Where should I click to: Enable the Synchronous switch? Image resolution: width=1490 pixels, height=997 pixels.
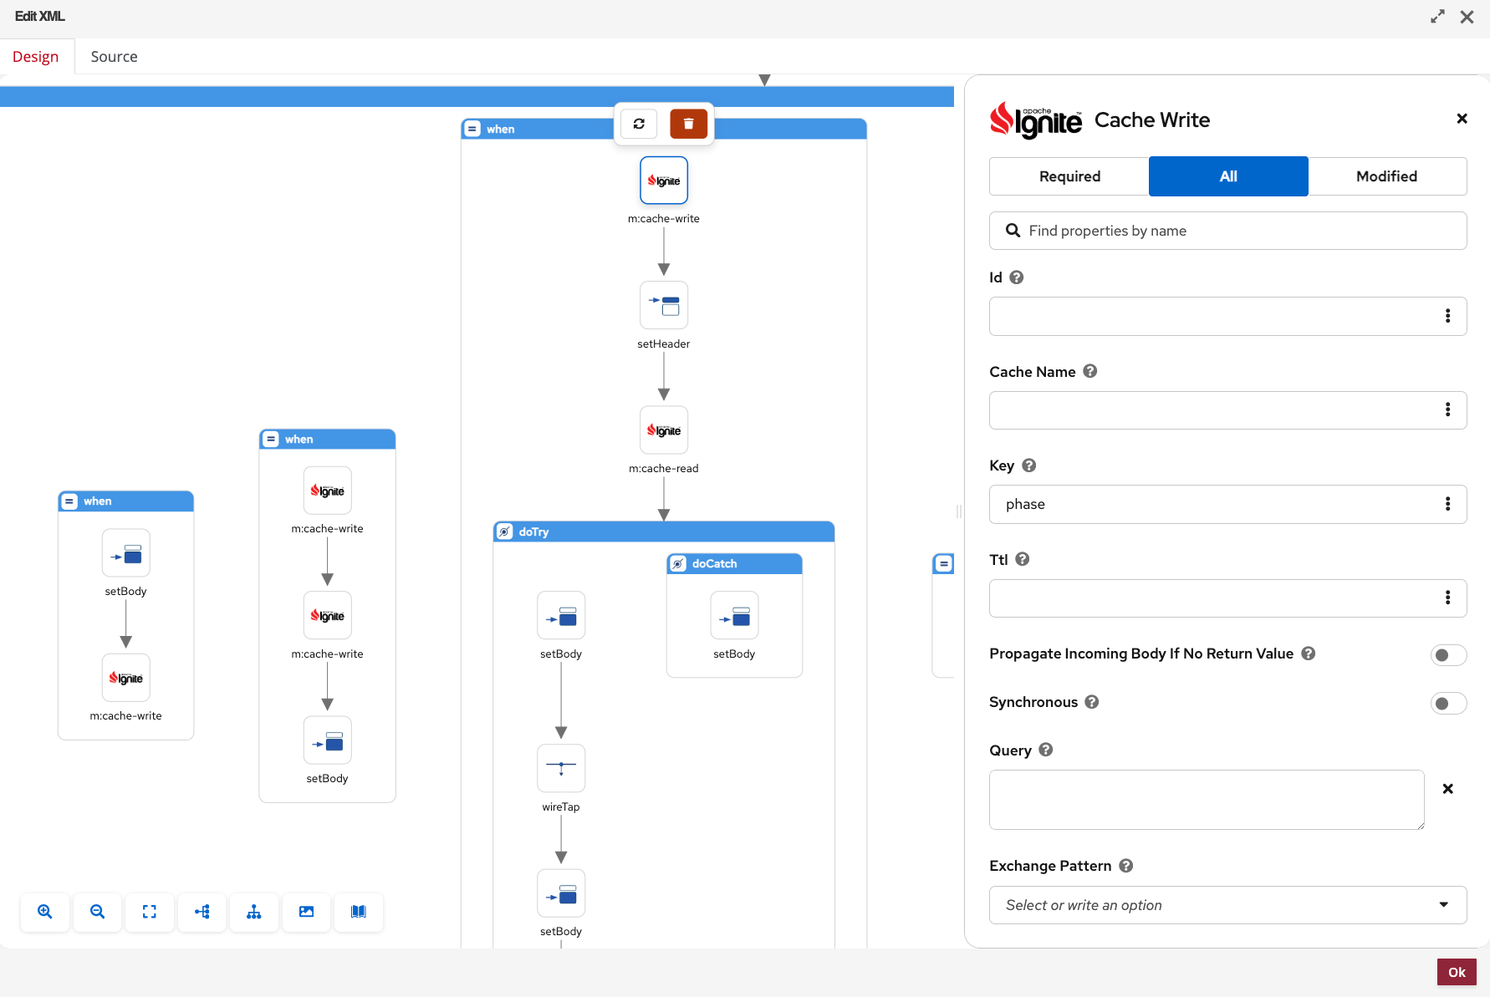click(x=1448, y=704)
